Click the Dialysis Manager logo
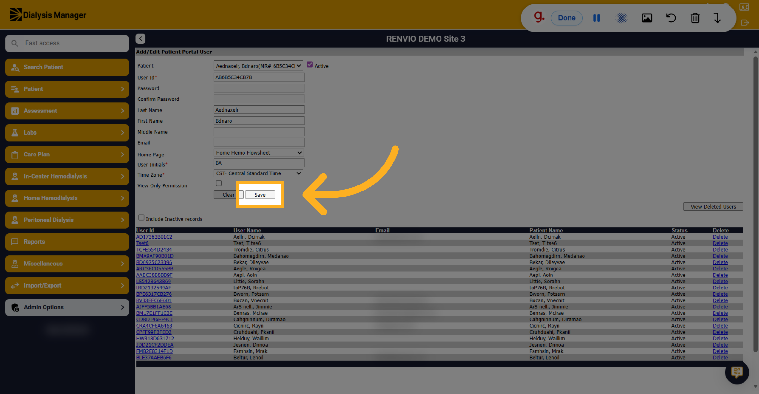Screen dimensions: 759x394 [48, 15]
